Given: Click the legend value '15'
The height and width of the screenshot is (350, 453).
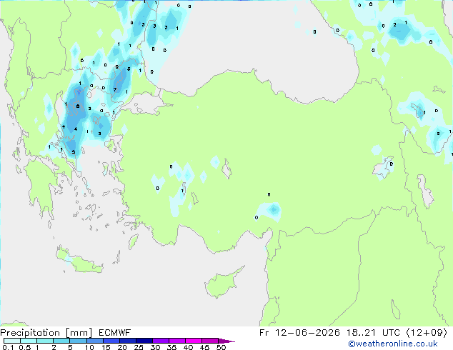Looking at the screenshot, I should [x=106, y=347].
